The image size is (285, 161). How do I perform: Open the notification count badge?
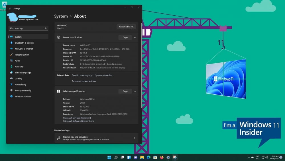tap(281, 157)
